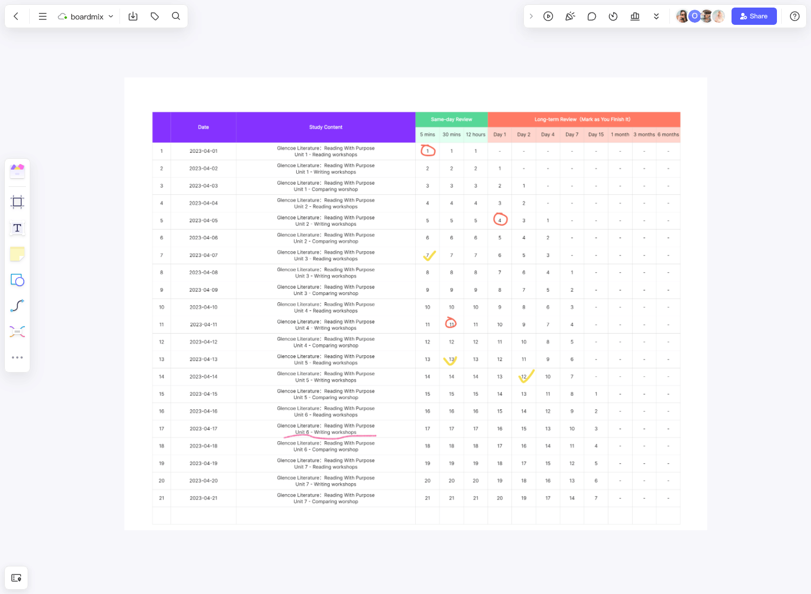The height and width of the screenshot is (594, 811).
Task: Open the tag label icon
Action: [x=155, y=16]
